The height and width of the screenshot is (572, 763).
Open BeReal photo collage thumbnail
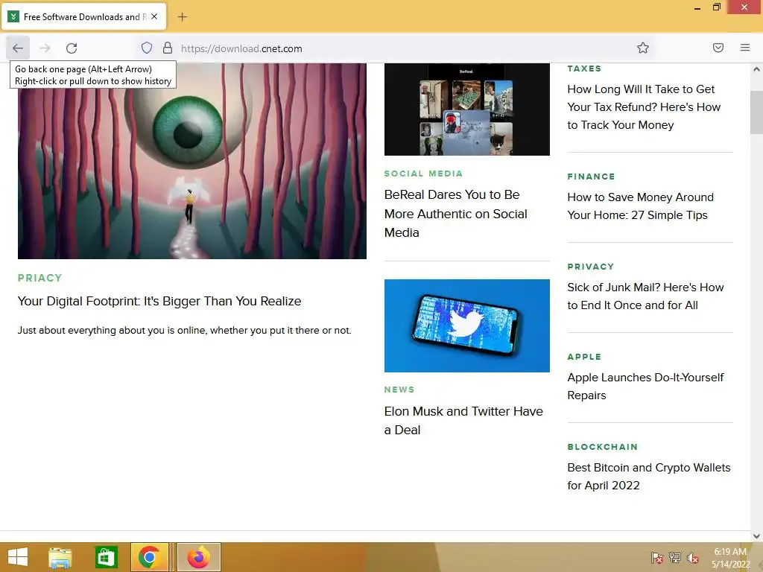click(467, 109)
